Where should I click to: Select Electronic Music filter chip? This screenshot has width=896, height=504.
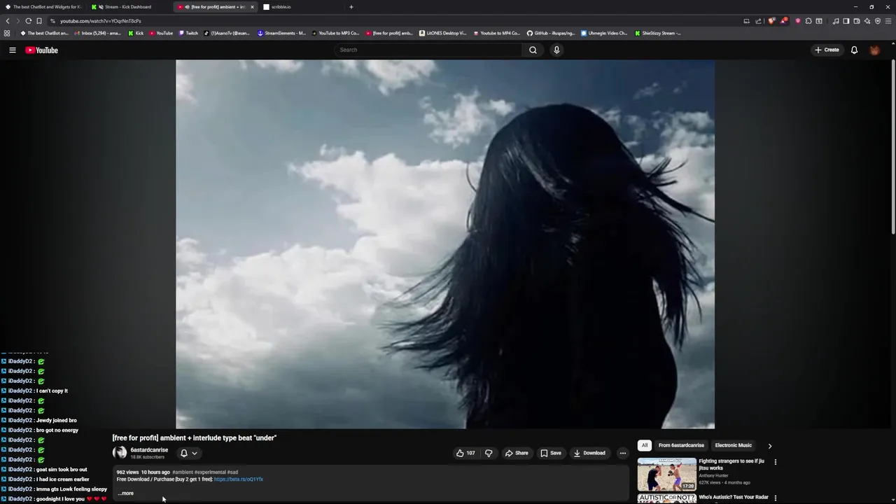coord(733,445)
